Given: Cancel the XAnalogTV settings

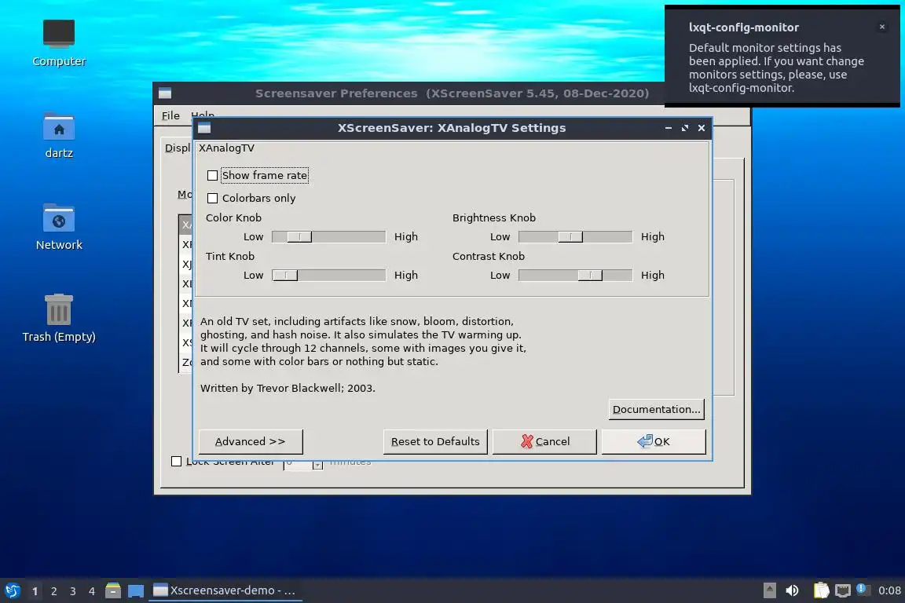Looking at the screenshot, I should pos(544,441).
